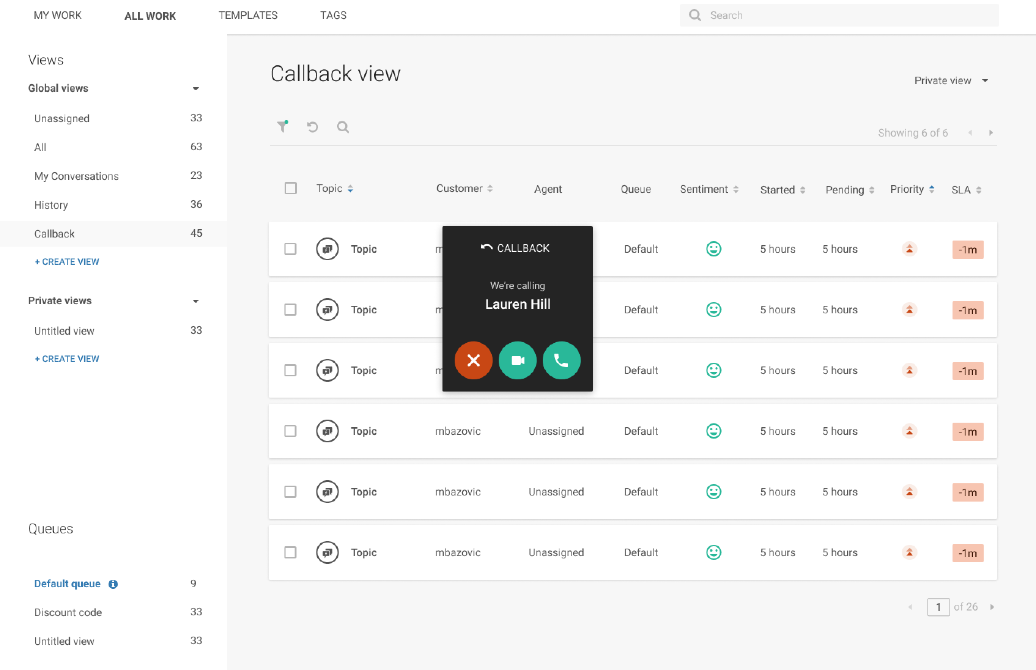Click the Default queue info icon
This screenshot has width=1036, height=670.
(x=113, y=584)
